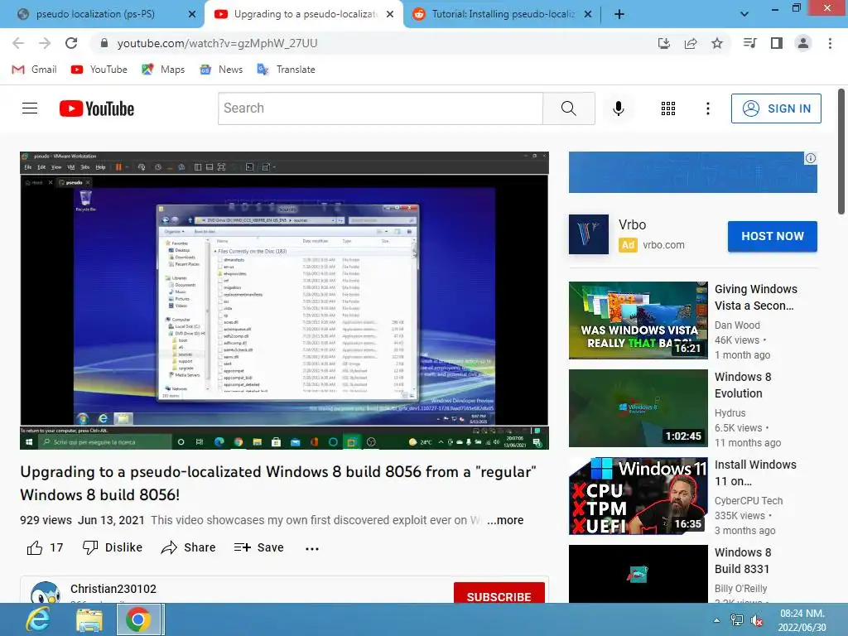Click the network tray icon
Viewport: 848px width, 636px height.
(736, 620)
